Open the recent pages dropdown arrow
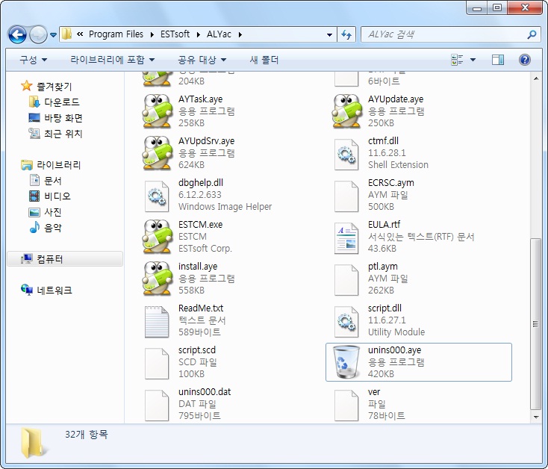This screenshot has height=469, width=548. point(54,35)
